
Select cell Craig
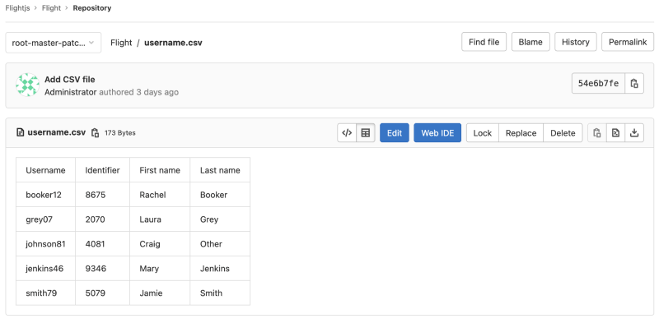tap(160, 244)
